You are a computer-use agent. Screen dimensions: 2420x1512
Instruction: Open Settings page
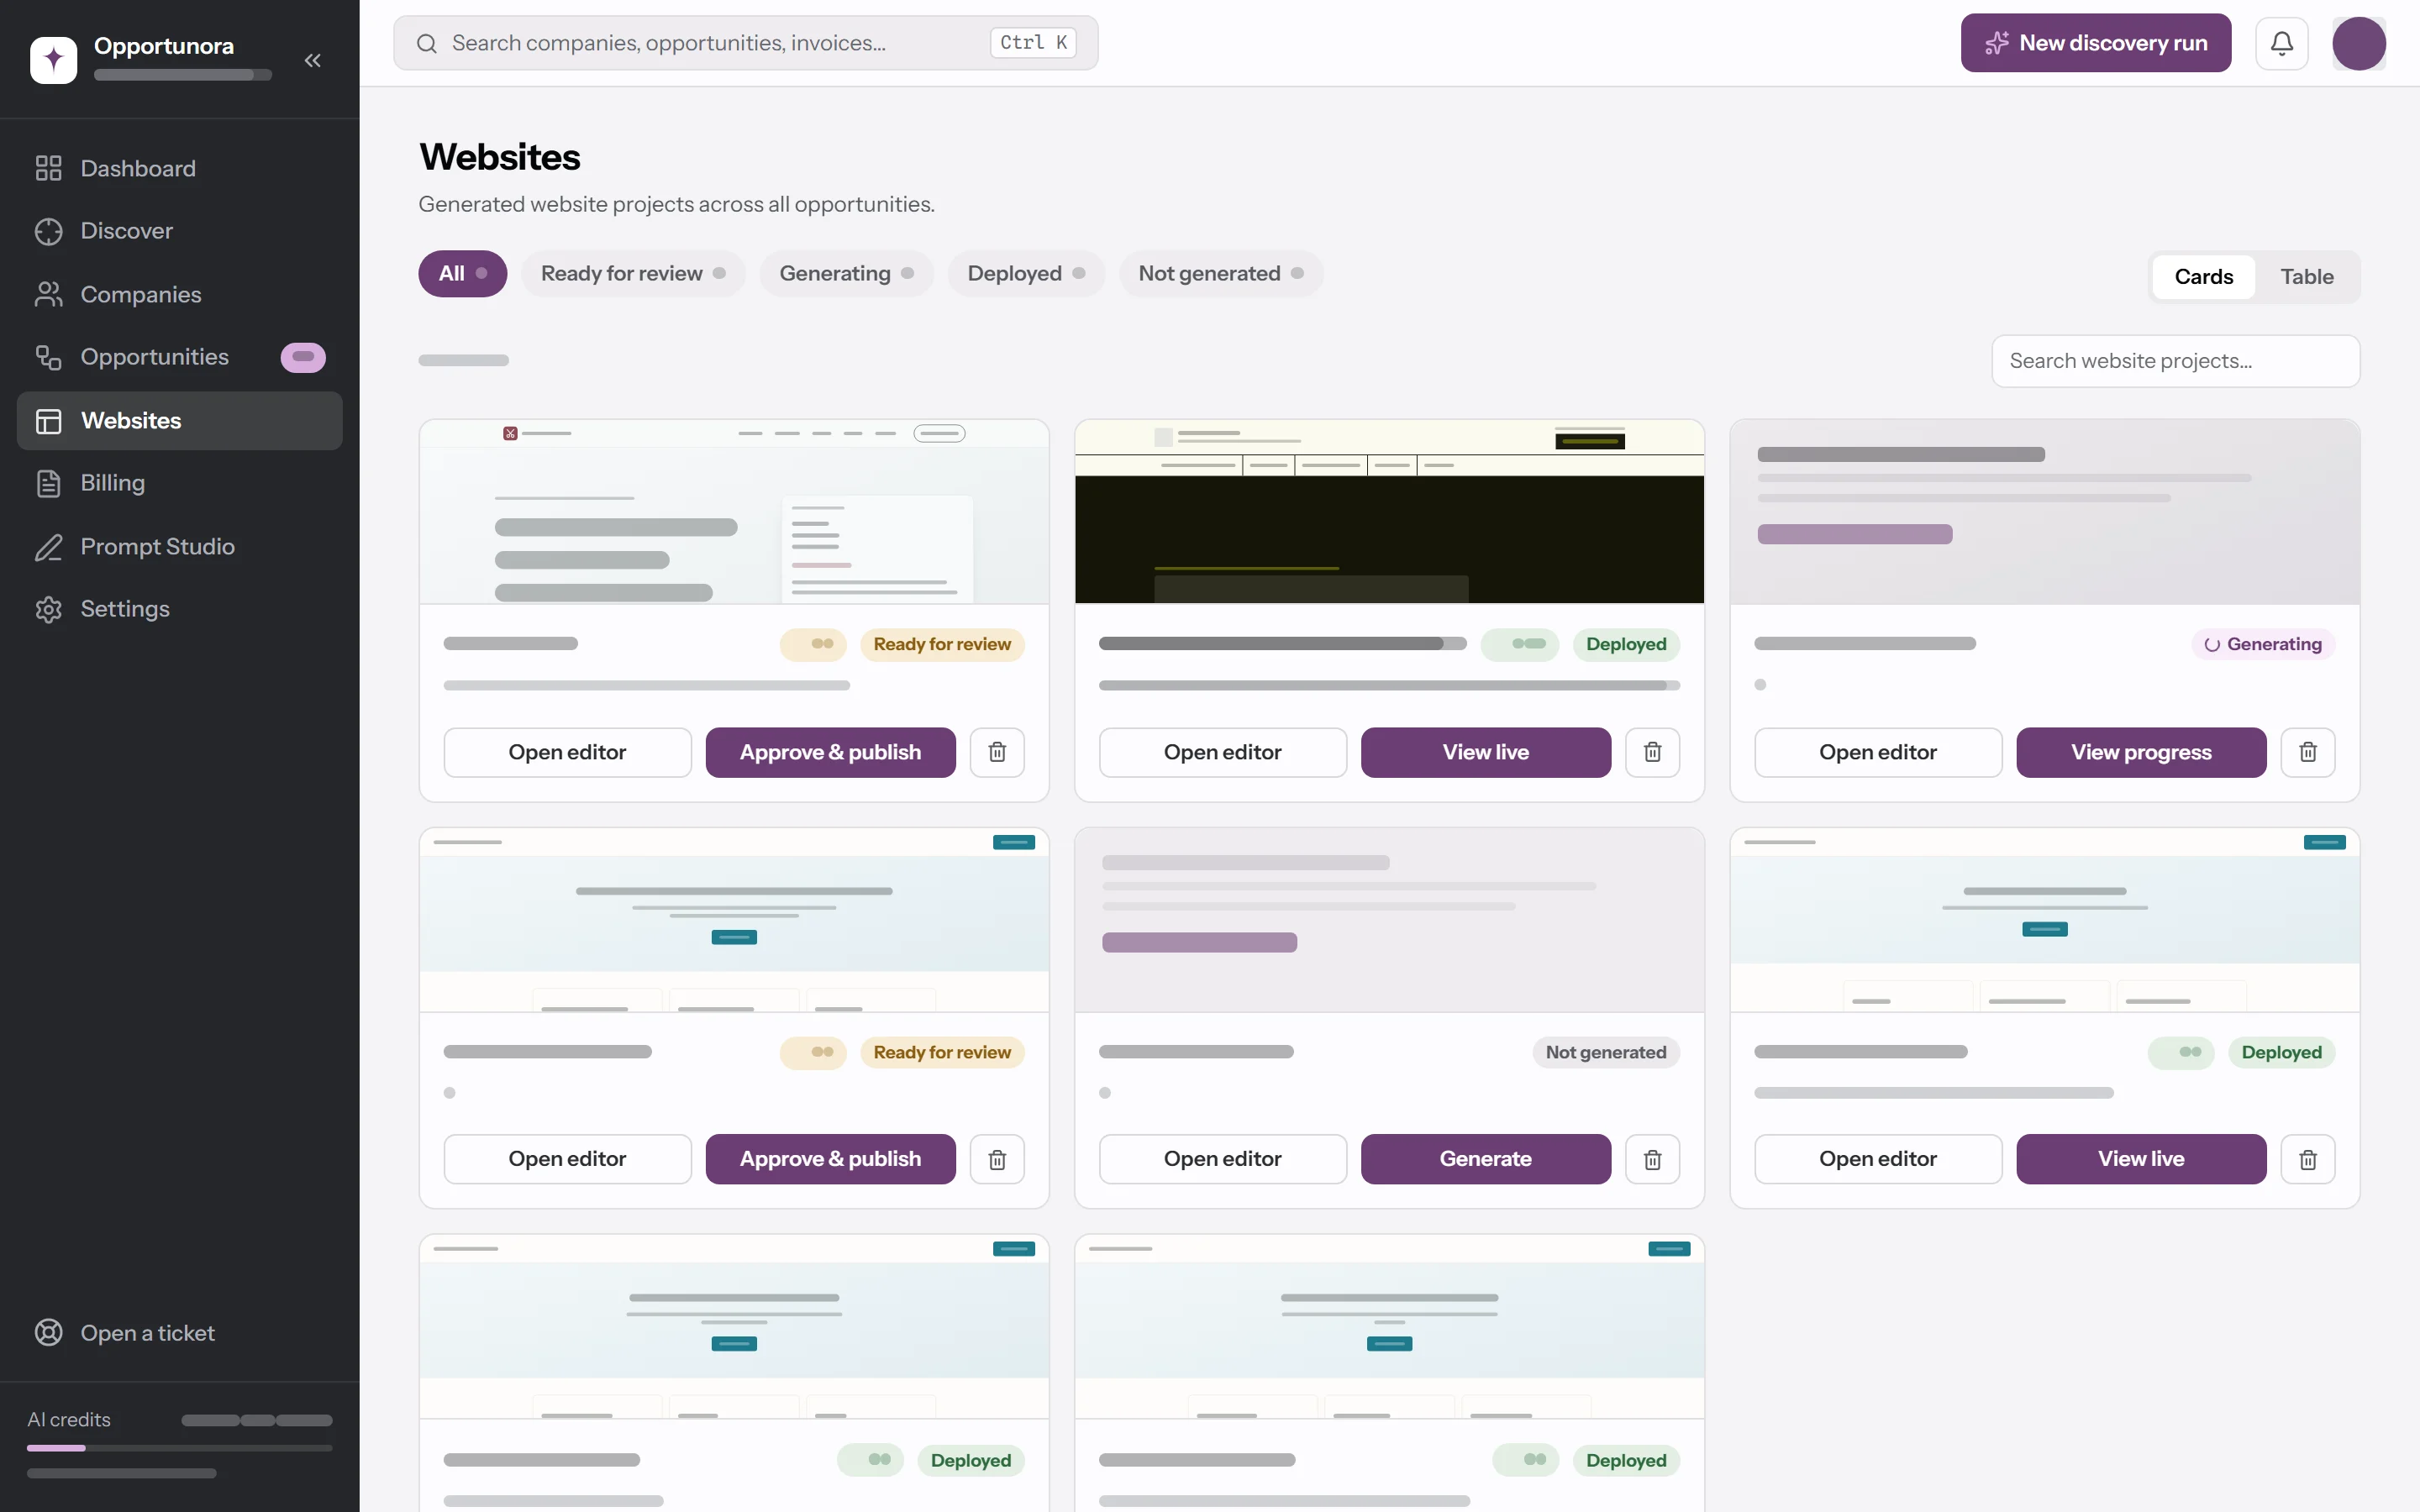pos(180,609)
